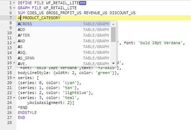
Task: Expand the folded code marker after WF_RETAIL_LITE
Action: [82, 3]
